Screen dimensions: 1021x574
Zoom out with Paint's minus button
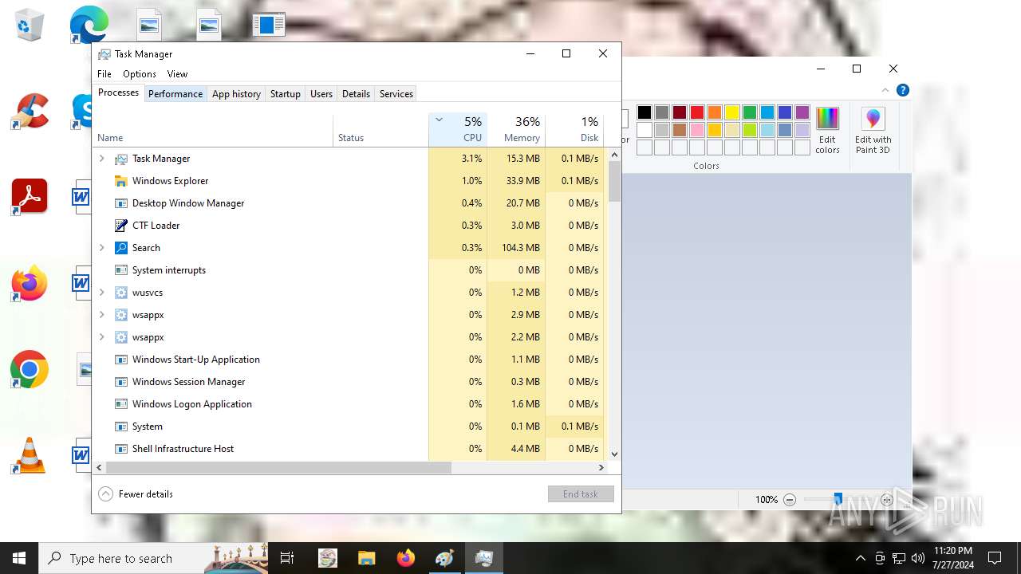coord(790,500)
